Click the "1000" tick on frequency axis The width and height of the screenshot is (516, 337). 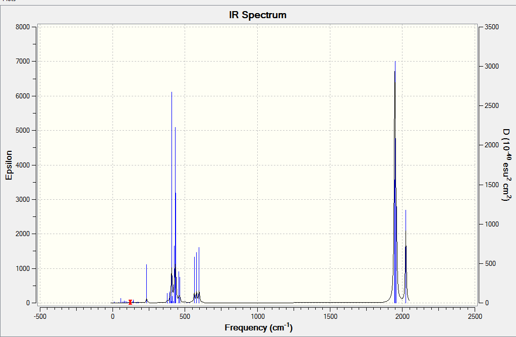(258, 317)
